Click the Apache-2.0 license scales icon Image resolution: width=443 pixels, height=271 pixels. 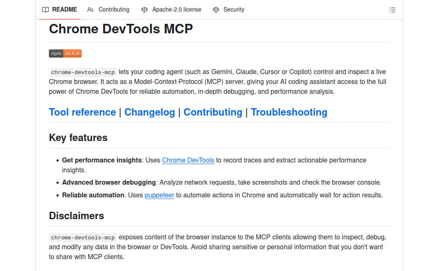(x=145, y=9)
